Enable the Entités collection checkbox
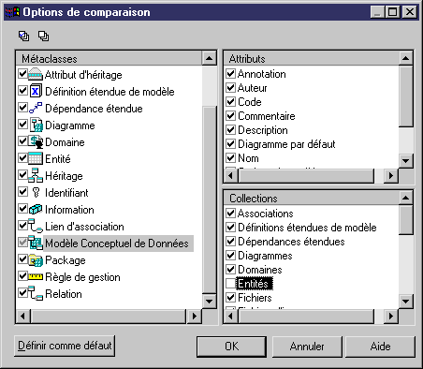This screenshot has height=369, width=423. click(230, 284)
